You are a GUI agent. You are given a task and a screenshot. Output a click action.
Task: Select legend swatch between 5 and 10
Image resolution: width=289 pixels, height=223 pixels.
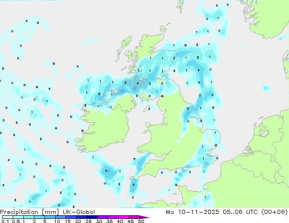(x=50, y=217)
